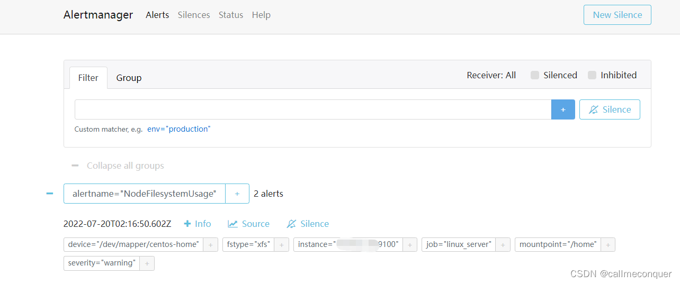680x284 pixels.
Task: Click the alert timestamp 2022-07-20T02:16:50.602Z
Action: (x=117, y=224)
